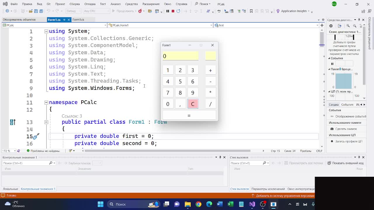Collapse the using directives block
374x210 pixels.
pos(46,31)
